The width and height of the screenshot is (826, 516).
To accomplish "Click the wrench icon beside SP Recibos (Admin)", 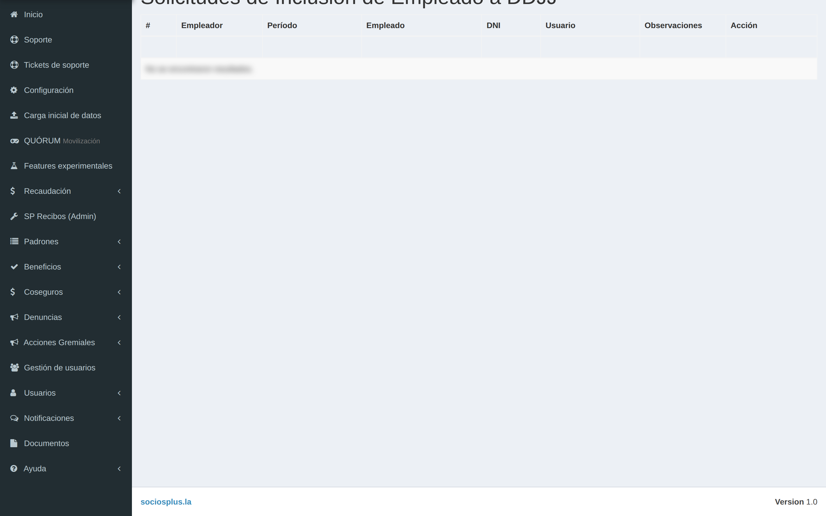I will [14, 216].
